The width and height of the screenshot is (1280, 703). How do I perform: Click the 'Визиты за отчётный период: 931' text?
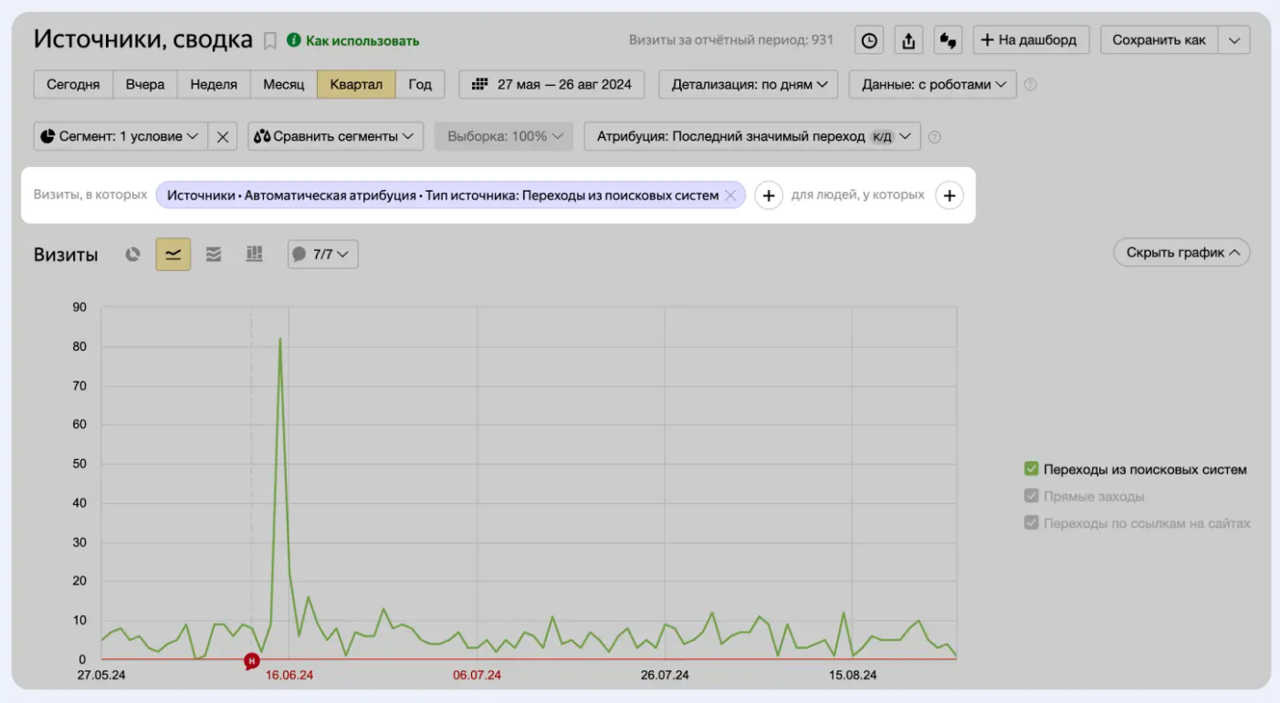click(x=731, y=40)
